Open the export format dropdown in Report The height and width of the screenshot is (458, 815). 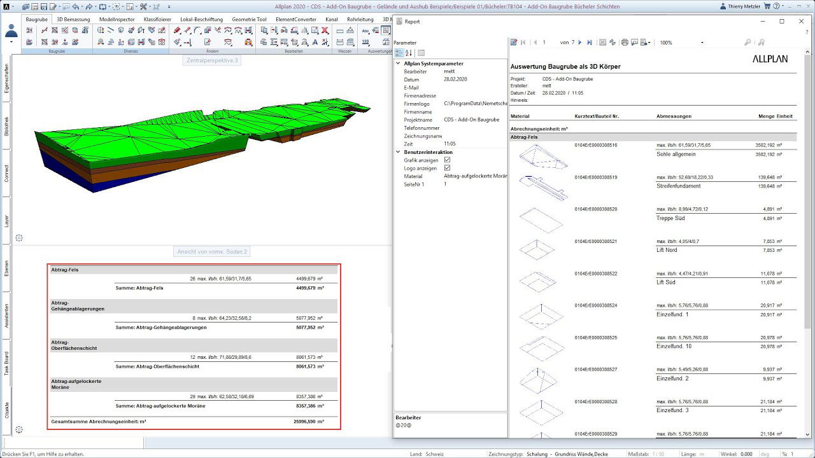(x=646, y=43)
